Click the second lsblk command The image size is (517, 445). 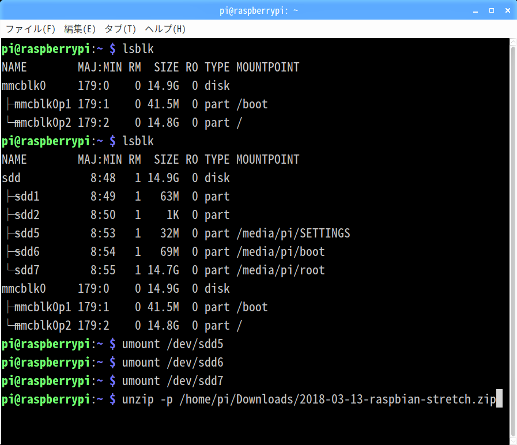pyautogui.click(x=138, y=141)
